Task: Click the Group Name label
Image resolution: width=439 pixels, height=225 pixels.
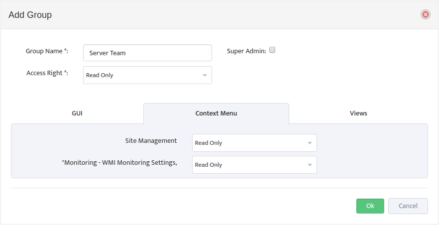Action: click(47, 51)
